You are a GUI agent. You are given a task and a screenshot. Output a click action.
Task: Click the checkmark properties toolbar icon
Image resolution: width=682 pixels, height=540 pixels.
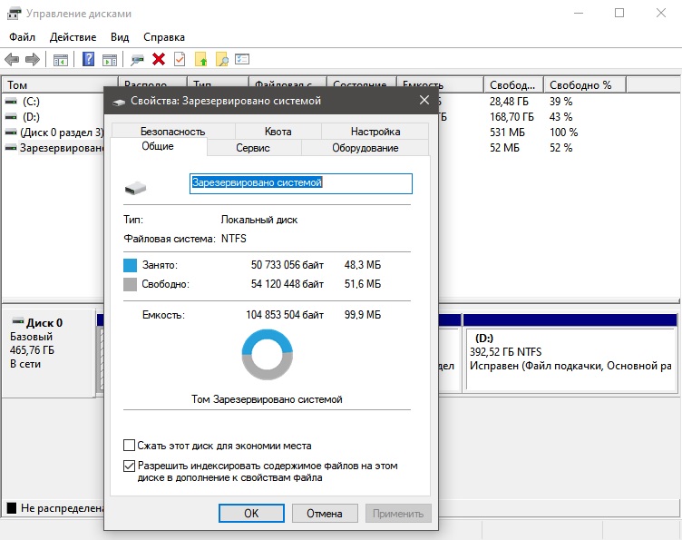coord(180,59)
